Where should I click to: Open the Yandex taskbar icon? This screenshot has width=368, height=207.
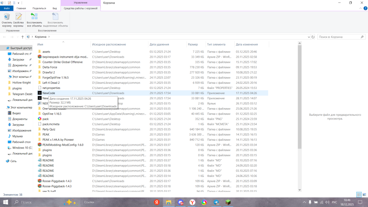click(x=157, y=202)
